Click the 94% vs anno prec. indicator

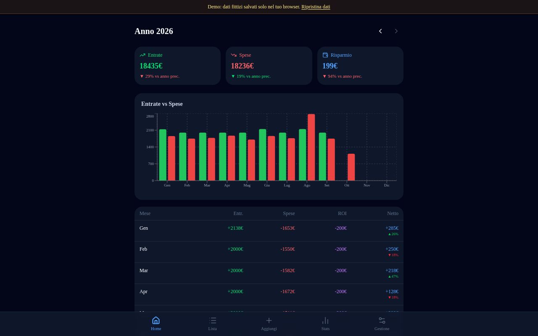(342, 76)
